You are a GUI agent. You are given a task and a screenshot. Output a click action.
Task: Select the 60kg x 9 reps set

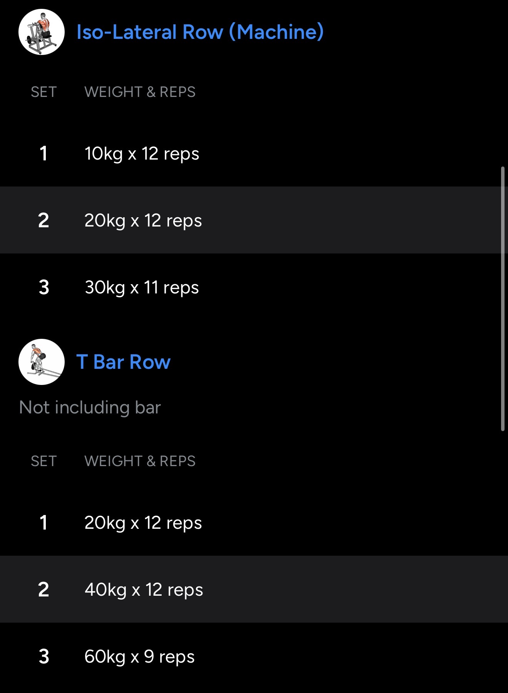[139, 656]
